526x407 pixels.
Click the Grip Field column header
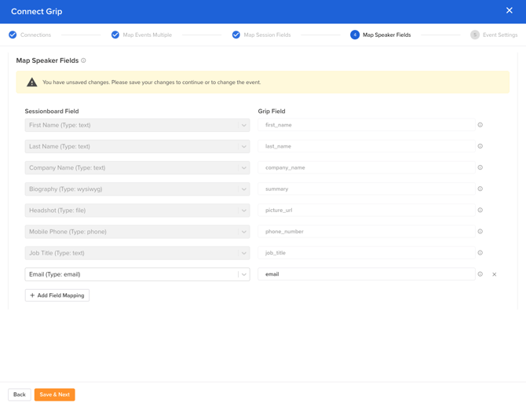pyautogui.click(x=272, y=111)
